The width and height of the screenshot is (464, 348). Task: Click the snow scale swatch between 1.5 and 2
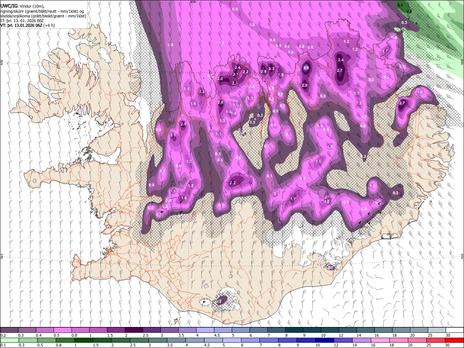click(116, 330)
